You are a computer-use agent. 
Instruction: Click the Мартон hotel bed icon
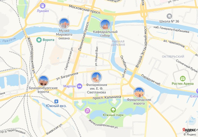pos(80,86)
